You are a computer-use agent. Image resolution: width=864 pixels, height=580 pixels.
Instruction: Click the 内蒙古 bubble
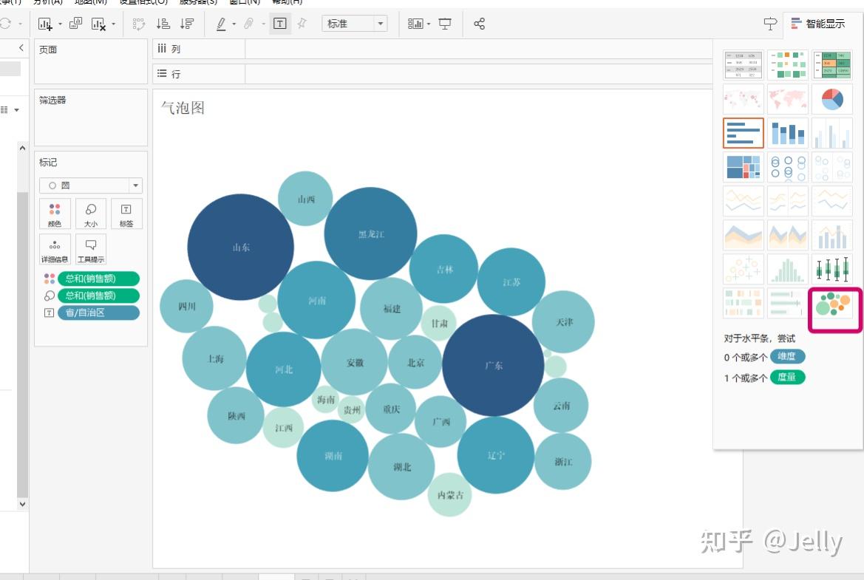449,494
